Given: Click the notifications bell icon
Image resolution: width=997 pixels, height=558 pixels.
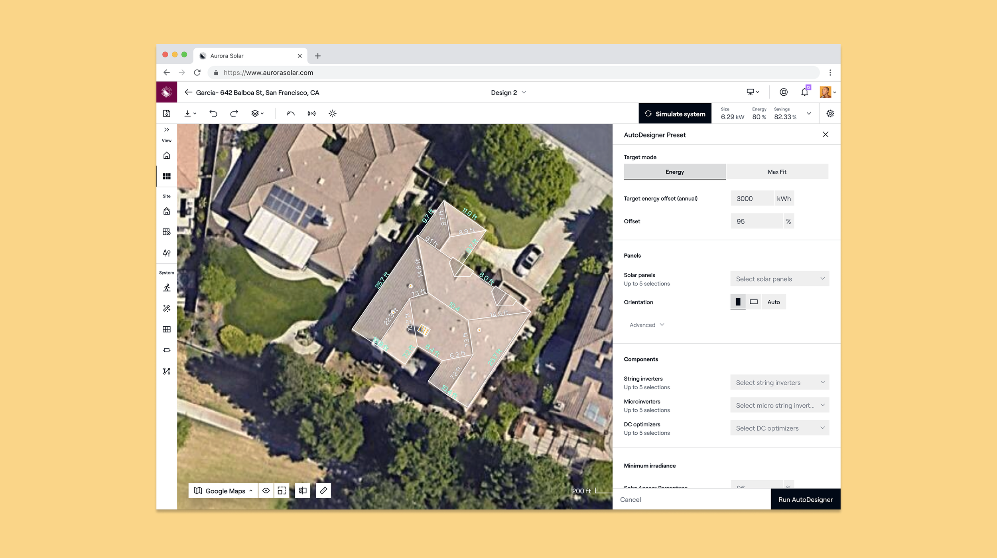Looking at the screenshot, I should (x=804, y=93).
